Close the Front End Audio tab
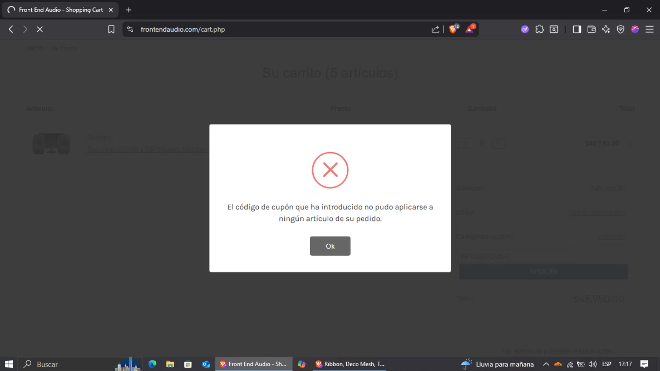 coord(111,10)
